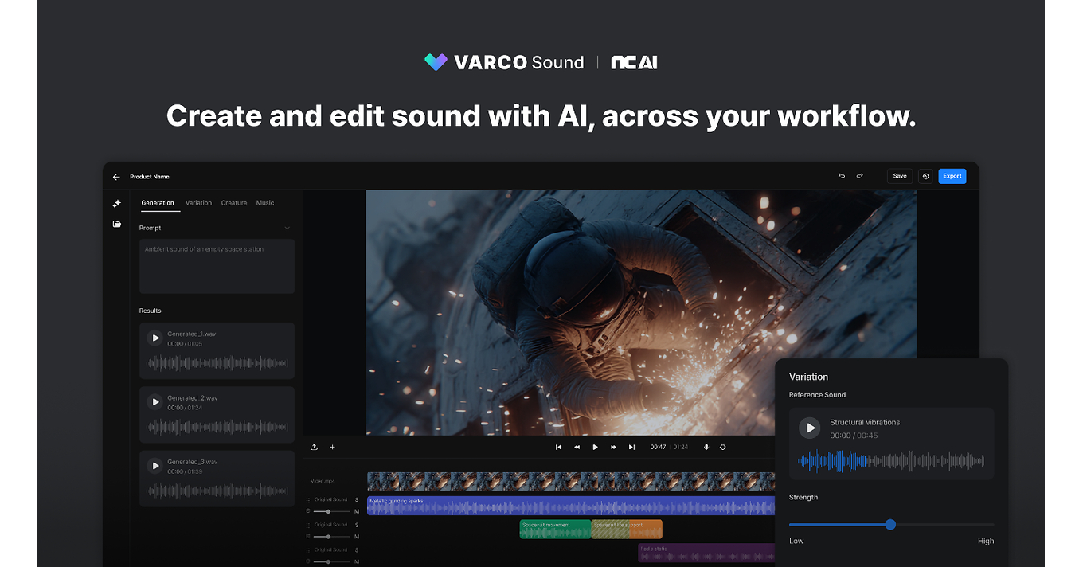Click the Generated_1.wav waveform
Viewport: 1083px width, 567px height.
[217, 363]
